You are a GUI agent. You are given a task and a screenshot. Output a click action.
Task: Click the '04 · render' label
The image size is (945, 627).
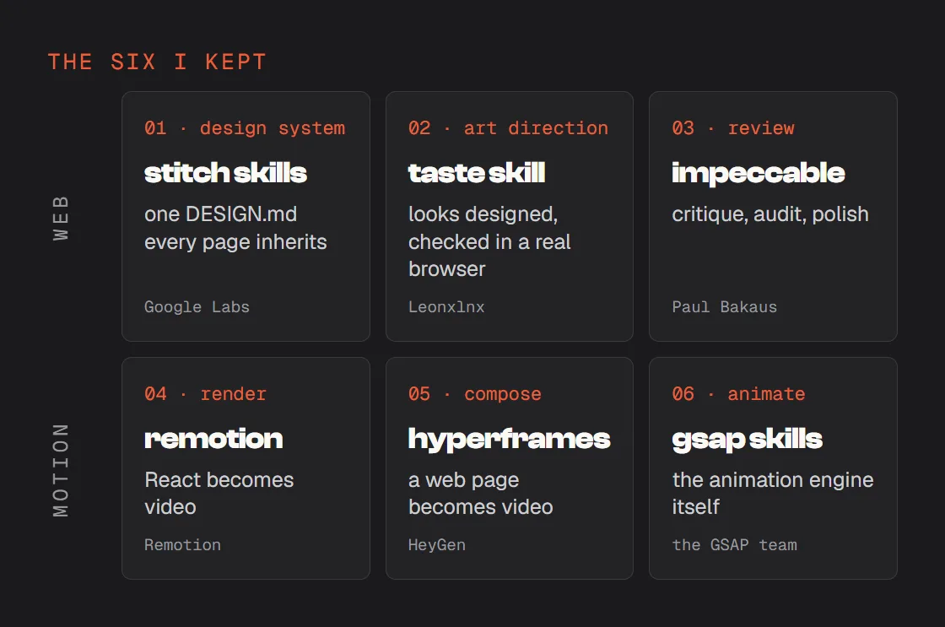tap(205, 394)
